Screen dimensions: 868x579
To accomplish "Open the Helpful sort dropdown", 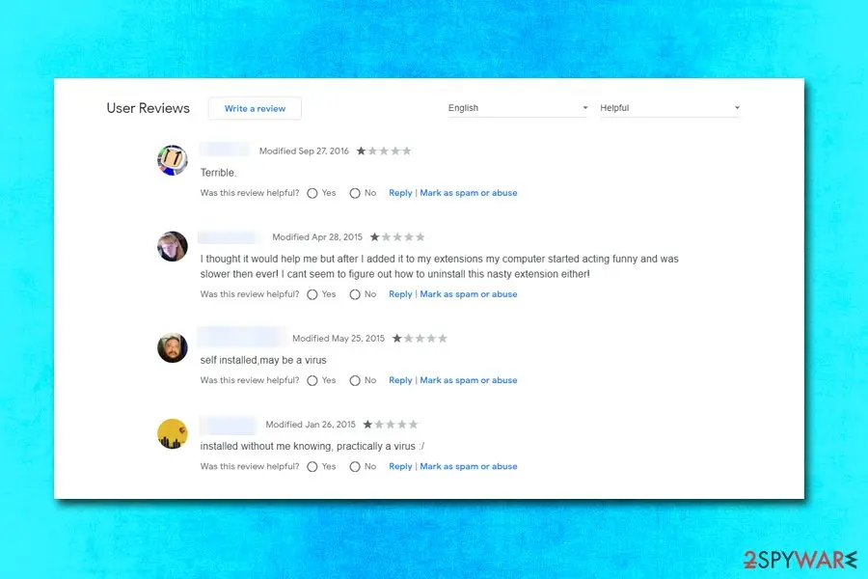I will pyautogui.click(x=670, y=108).
